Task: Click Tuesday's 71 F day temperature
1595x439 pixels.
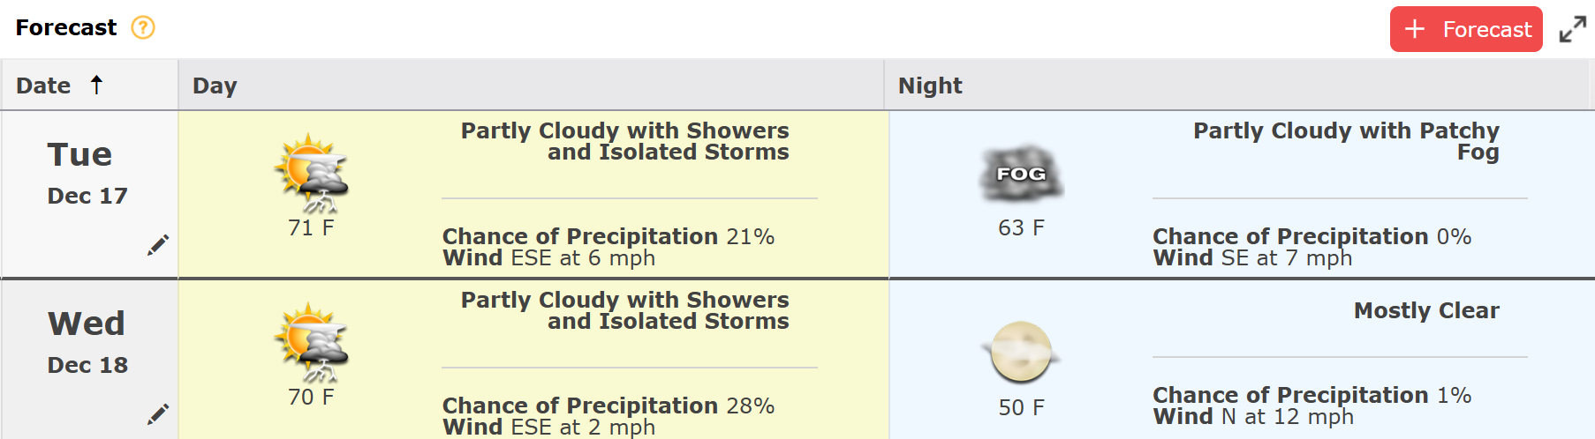Action: tap(311, 228)
